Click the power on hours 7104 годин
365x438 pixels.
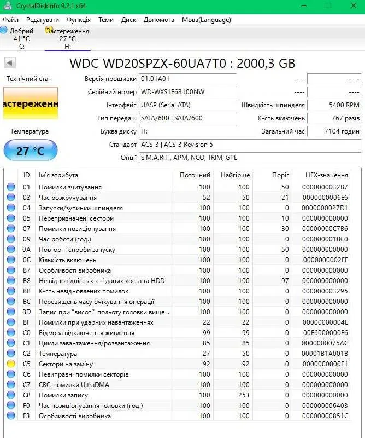click(334, 131)
